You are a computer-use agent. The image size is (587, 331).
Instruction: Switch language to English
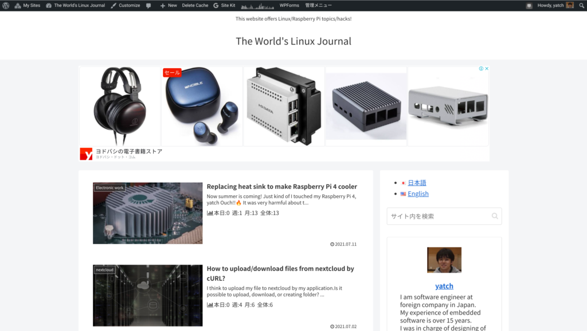pos(418,194)
